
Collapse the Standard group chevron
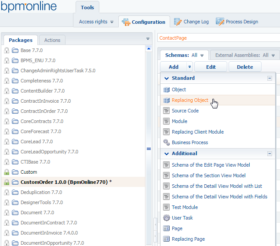click(167, 78)
